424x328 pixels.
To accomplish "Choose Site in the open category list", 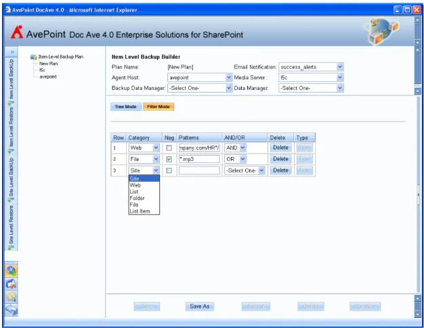I will [x=144, y=179].
